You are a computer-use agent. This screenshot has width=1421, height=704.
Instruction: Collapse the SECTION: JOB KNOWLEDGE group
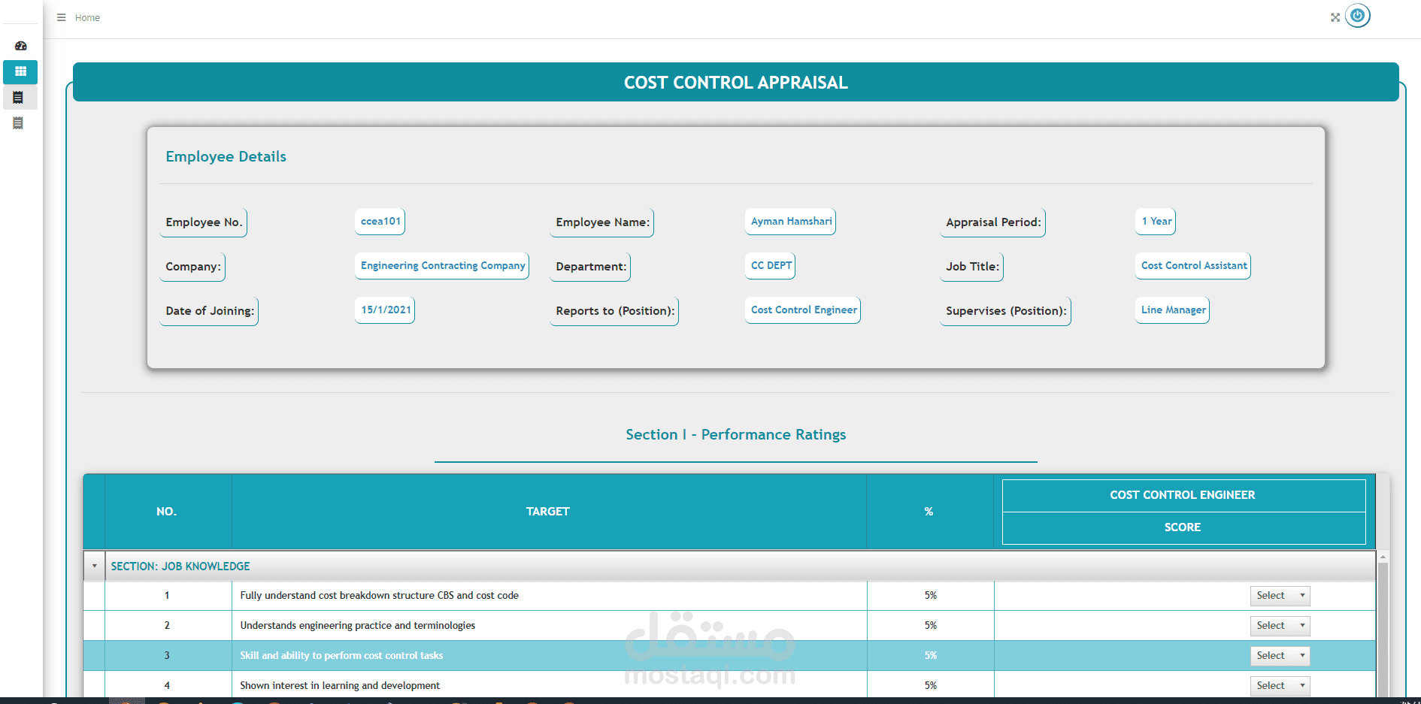pyautogui.click(x=94, y=566)
